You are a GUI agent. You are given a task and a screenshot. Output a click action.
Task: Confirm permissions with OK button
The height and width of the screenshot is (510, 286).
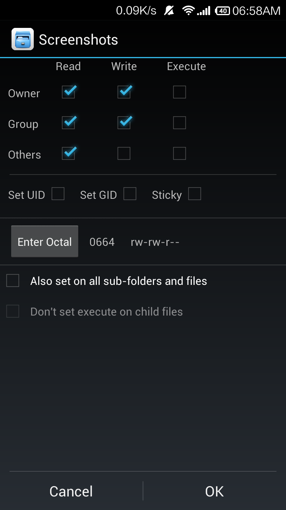click(214, 491)
